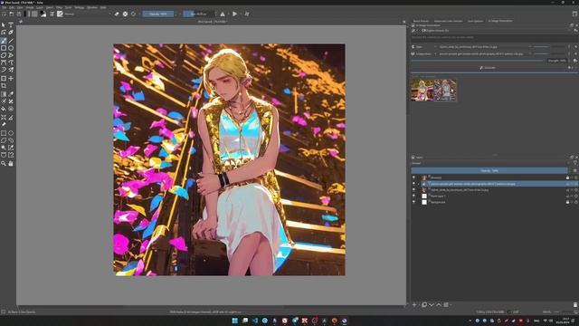Open the brush preset chooser icon
The width and height of the screenshot is (579, 326).
60,14
